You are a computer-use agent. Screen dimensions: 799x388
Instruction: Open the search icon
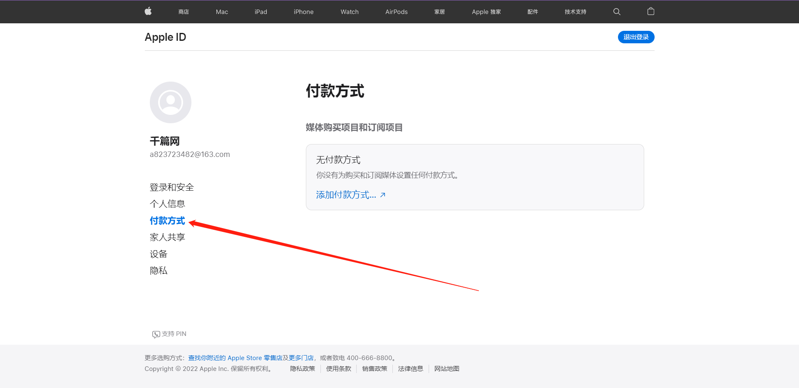click(617, 11)
